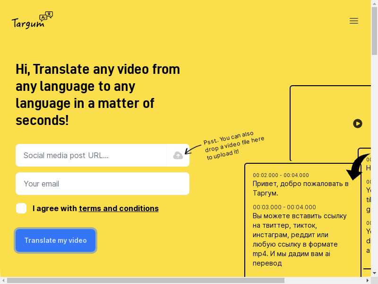Click the Translate my video button
Image resolution: width=378 pixels, height=284 pixels.
click(x=55, y=240)
